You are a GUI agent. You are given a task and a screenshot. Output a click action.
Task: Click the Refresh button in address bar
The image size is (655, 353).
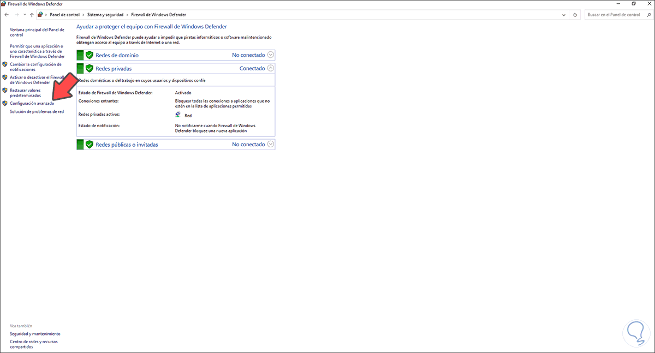pos(576,15)
